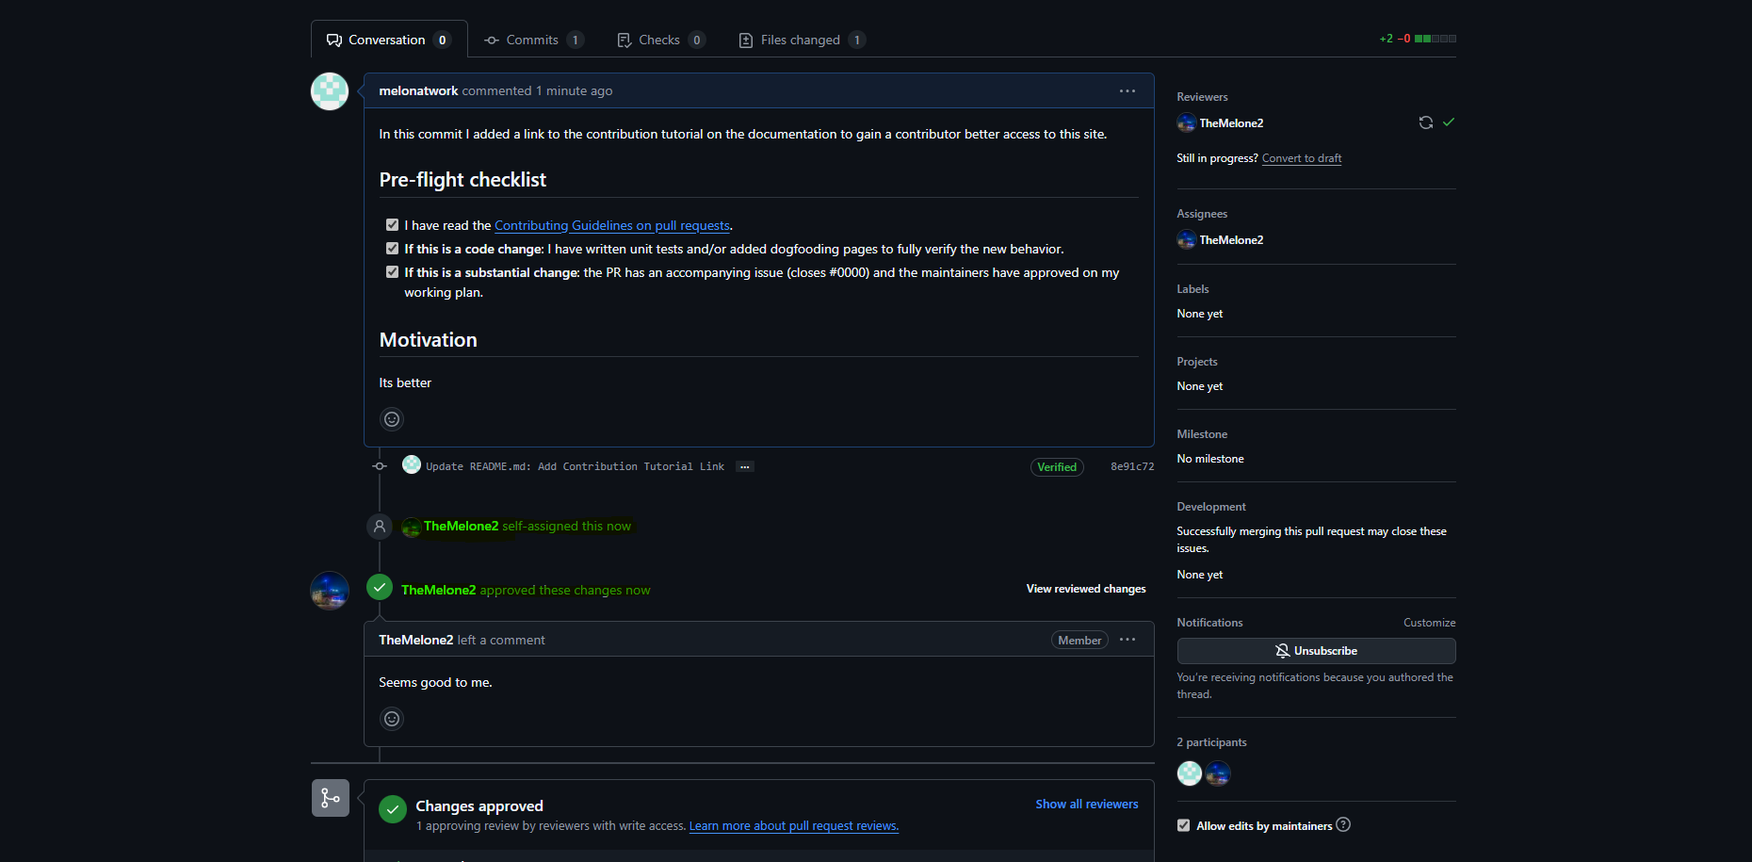Click the help icon beside Allow edits
This screenshot has height=862, width=1752.
(1343, 825)
